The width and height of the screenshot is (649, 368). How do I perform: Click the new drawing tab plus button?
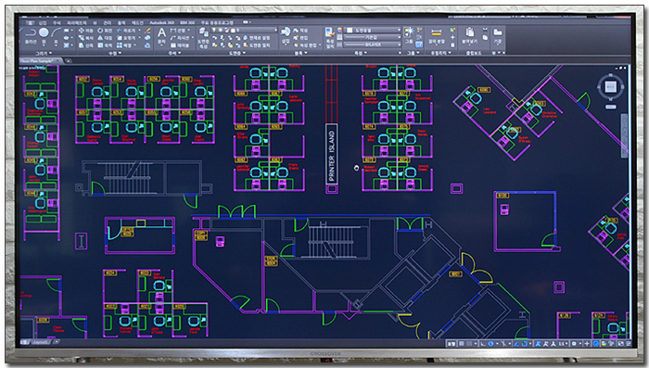point(69,61)
